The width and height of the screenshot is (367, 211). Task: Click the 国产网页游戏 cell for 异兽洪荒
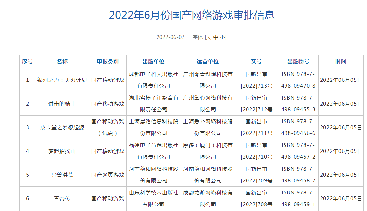pos(108,175)
